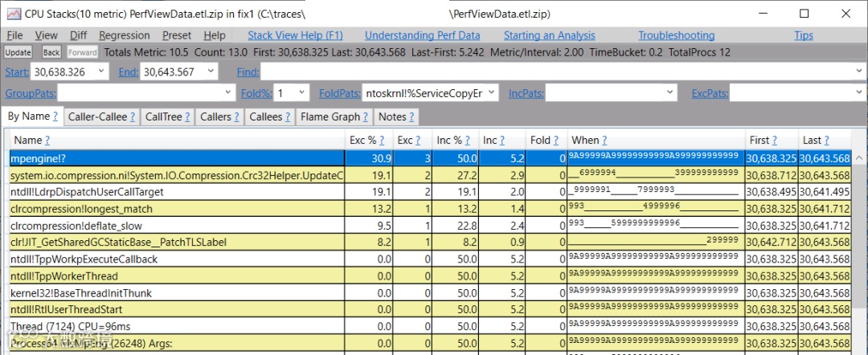The height and width of the screenshot is (355, 868).
Task: Switch to the Flame Graph tab
Action: point(334,116)
